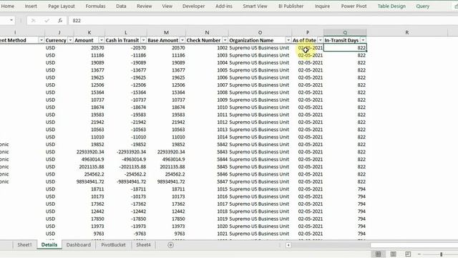Select check number cell 1002
Viewport: 458px width, 258px height.
207,48
